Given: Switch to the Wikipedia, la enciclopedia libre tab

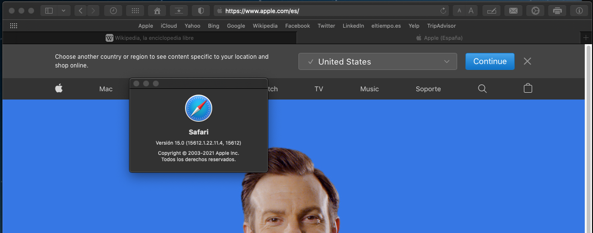Looking at the screenshot, I should (x=150, y=37).
